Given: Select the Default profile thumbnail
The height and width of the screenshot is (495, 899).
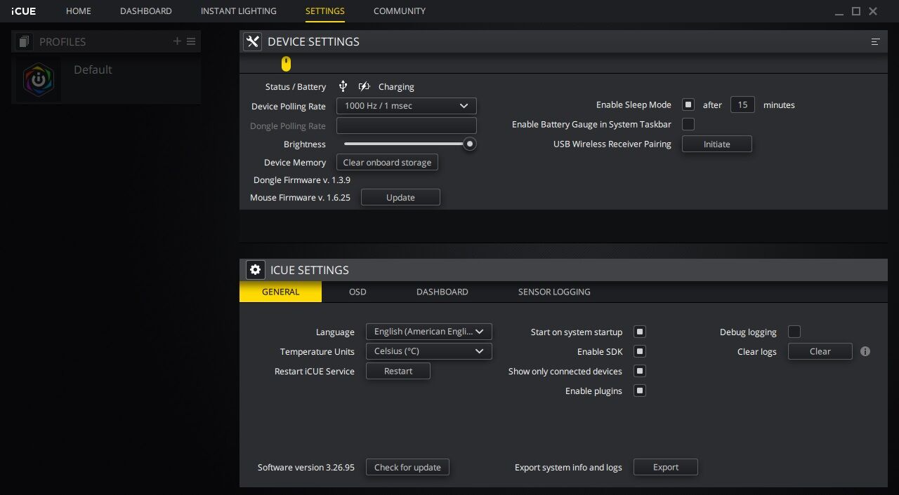Looking at the screenshot, I should [x=39, y=80].
